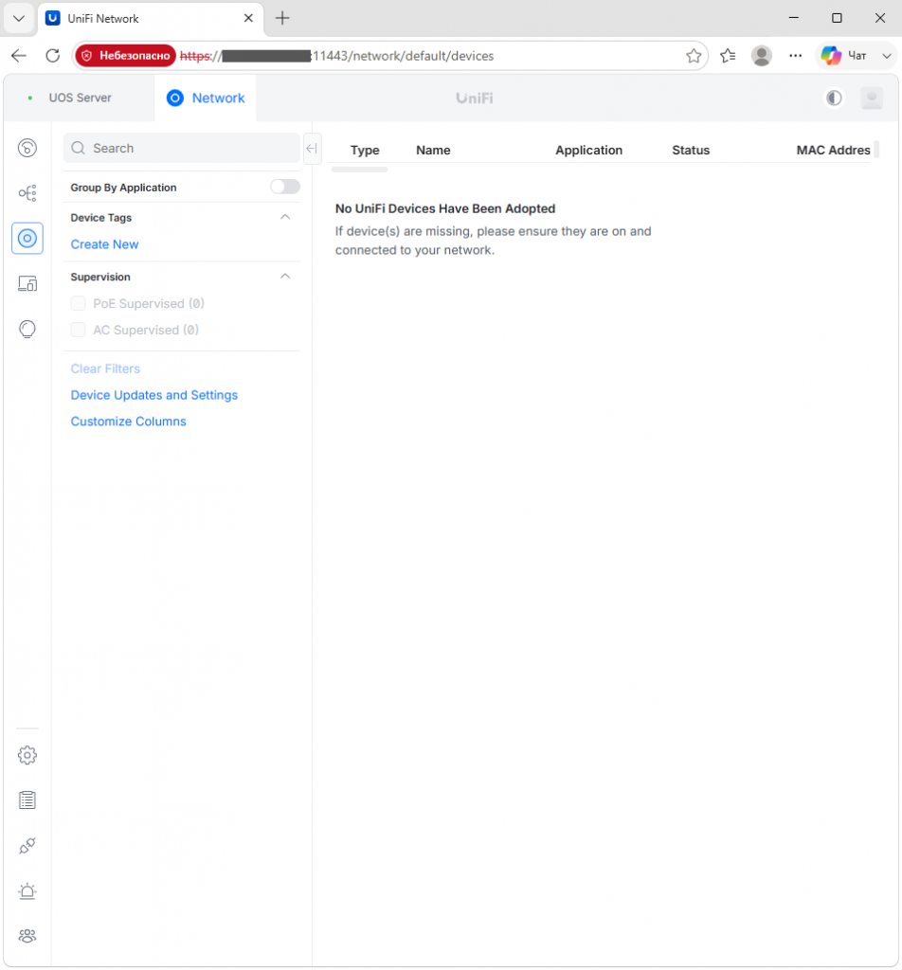Check the PoE Supervised checkbox
902x970 pixels.
point(78,303)
